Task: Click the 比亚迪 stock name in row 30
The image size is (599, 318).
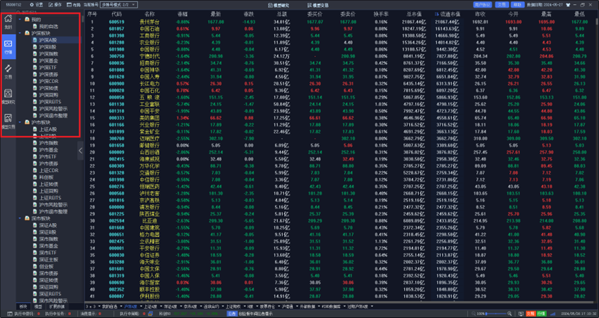Action: (150, 221)
